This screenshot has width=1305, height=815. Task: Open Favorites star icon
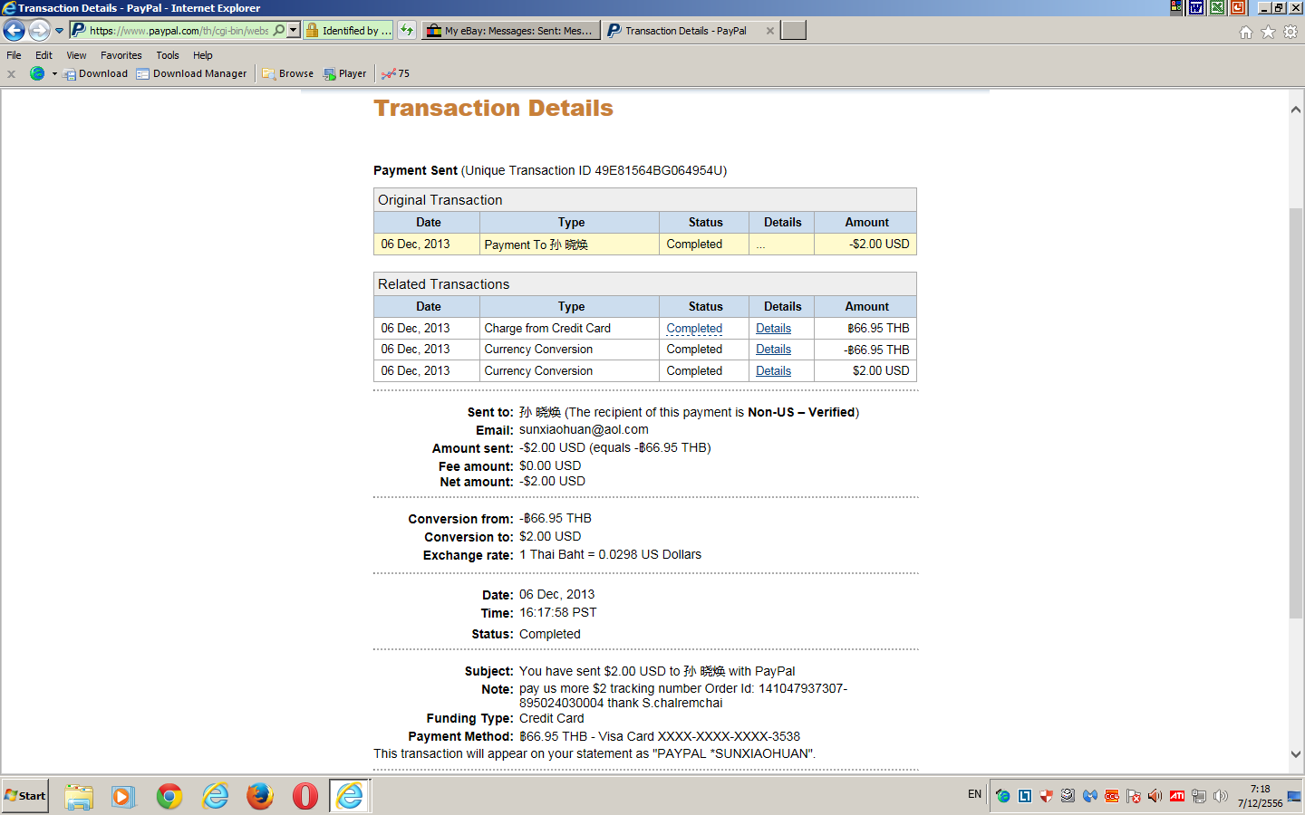(x=1268, y=32)
